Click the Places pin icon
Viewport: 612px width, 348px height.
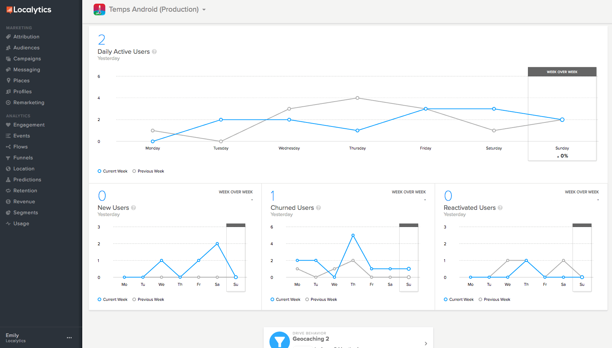click(x=8, y=80)
